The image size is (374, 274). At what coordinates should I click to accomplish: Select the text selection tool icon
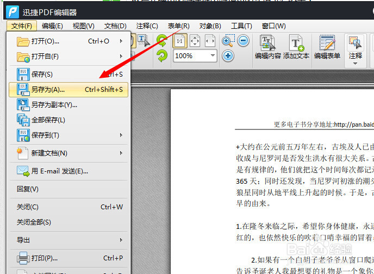[144, 41]
